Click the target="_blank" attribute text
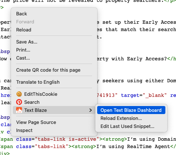176x155 pixels. (x=144, y=95)
